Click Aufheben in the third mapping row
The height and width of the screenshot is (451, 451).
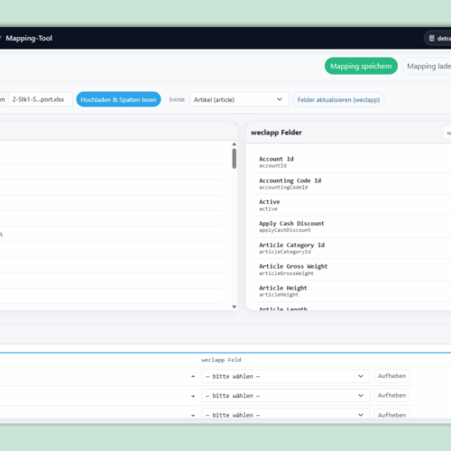pyautogui.click(x=391, y=414)
